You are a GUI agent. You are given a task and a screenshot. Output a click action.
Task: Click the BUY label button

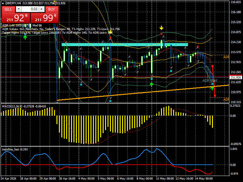pyautogui.click(x=52, y=9)
